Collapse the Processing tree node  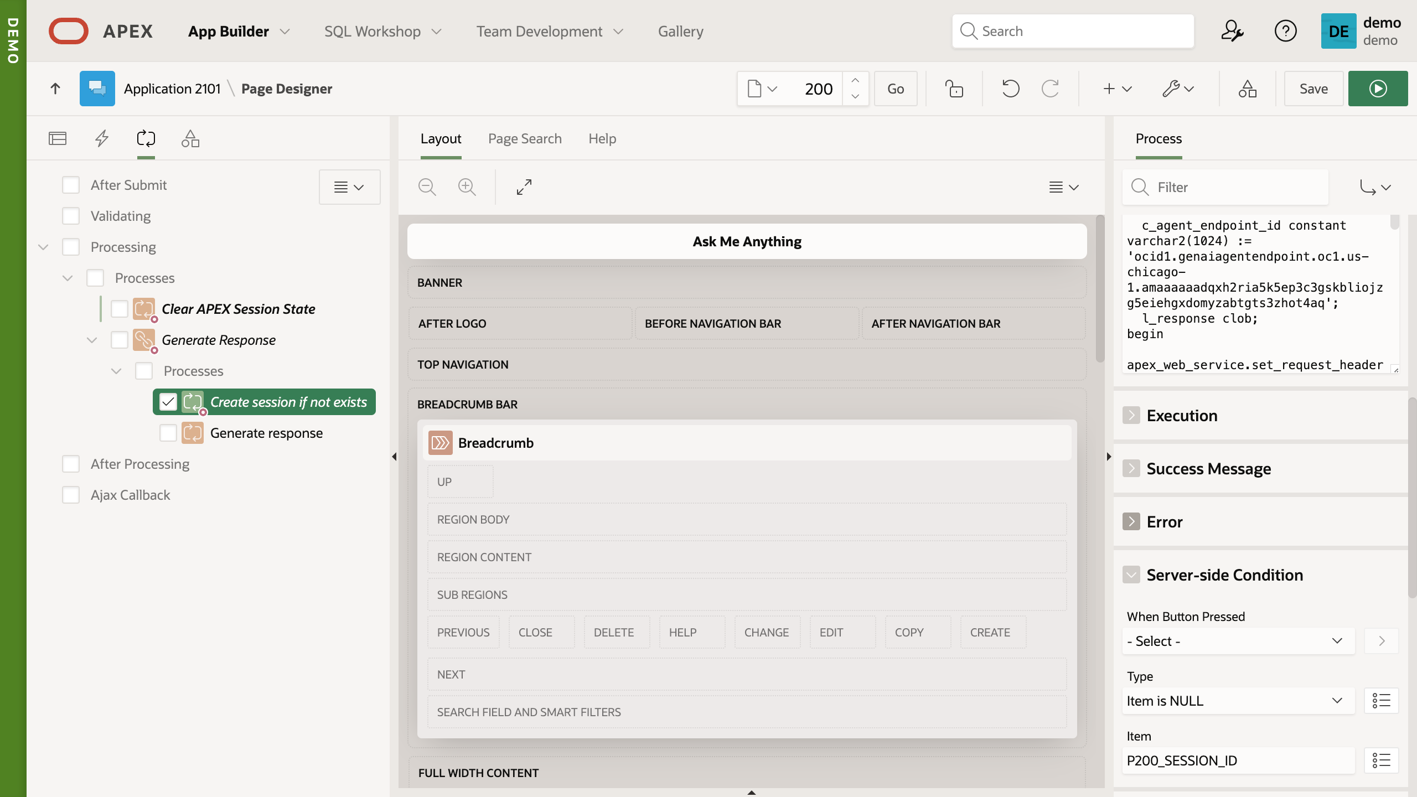point(43,247)
